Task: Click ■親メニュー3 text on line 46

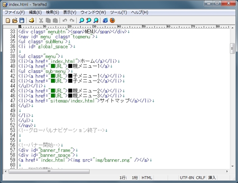Action: pyautogui.click(x=84, y=96)
